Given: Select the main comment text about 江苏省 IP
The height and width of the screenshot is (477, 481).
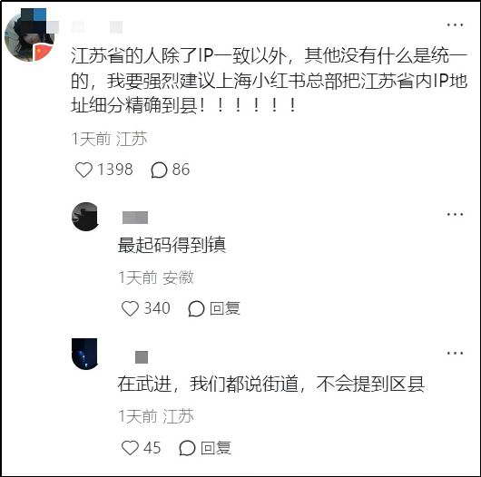Looking at the screenshot, I should 269,81.
